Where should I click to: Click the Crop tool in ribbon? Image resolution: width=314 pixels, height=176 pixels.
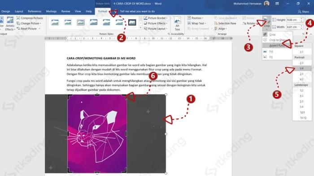(266, 22)
